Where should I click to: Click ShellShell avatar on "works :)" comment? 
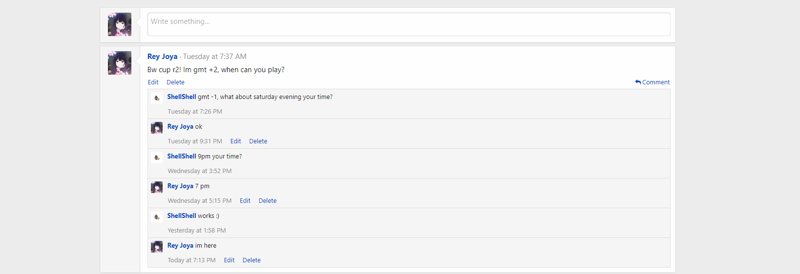[157, 217]
